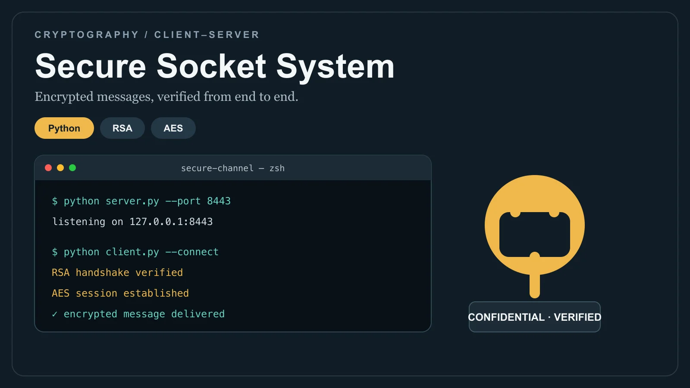Click the Python tag pill
The width and height of the screenshot is (690, 388).
pos(64,128)
